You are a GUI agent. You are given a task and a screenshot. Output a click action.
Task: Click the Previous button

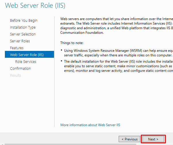[x=129, y=139]
